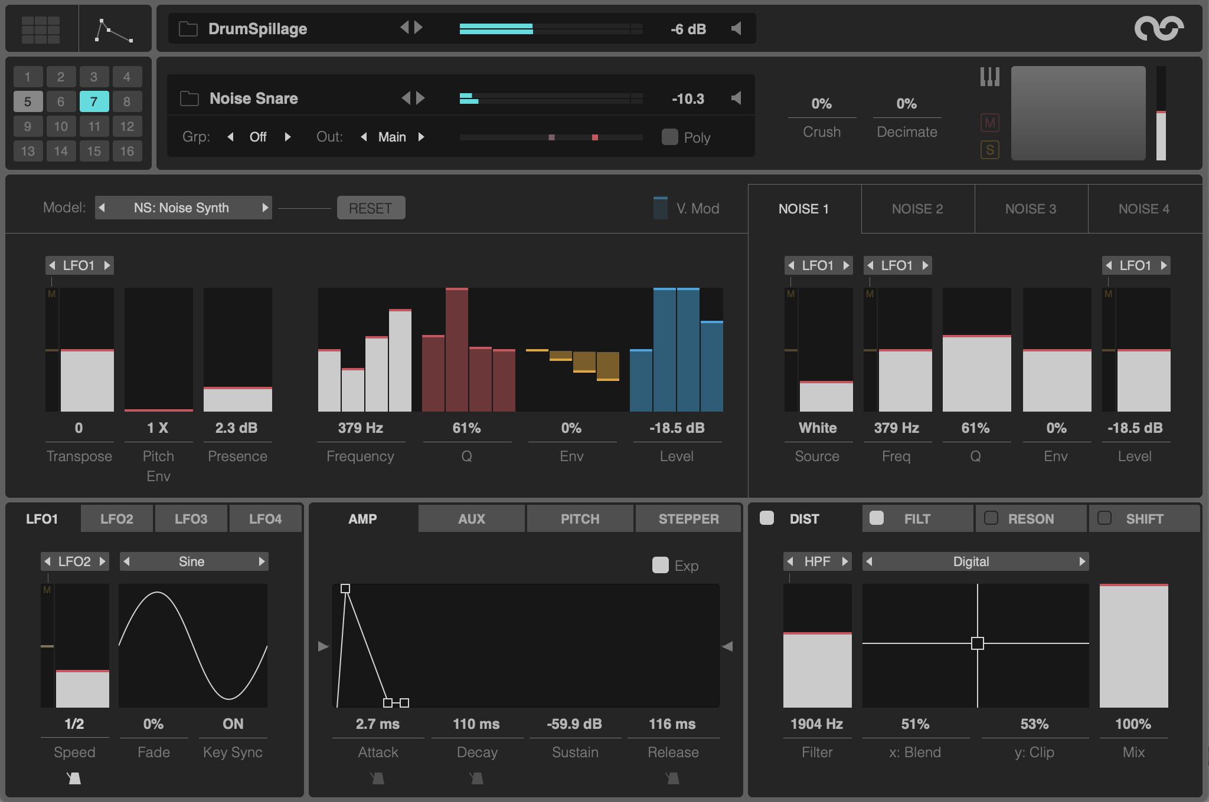Click the Noise Snare folder icon

(x=189, y=98)
